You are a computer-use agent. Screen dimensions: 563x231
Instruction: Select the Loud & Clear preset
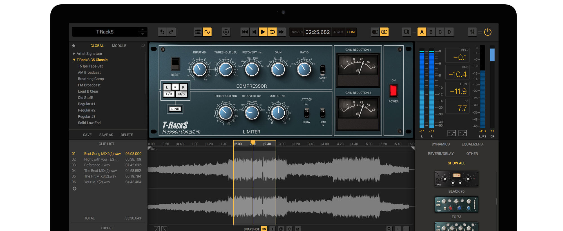88,91
